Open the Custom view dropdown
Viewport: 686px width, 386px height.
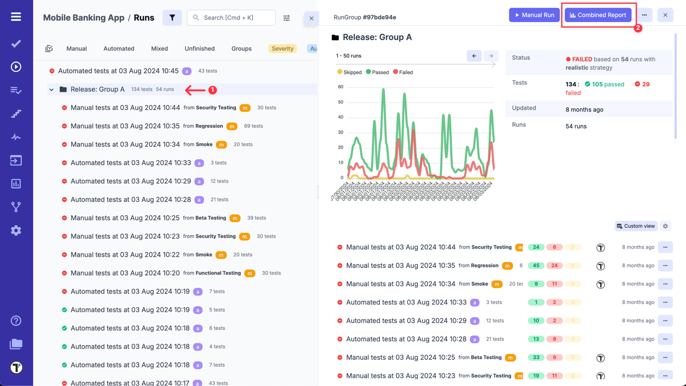[636, 226]
